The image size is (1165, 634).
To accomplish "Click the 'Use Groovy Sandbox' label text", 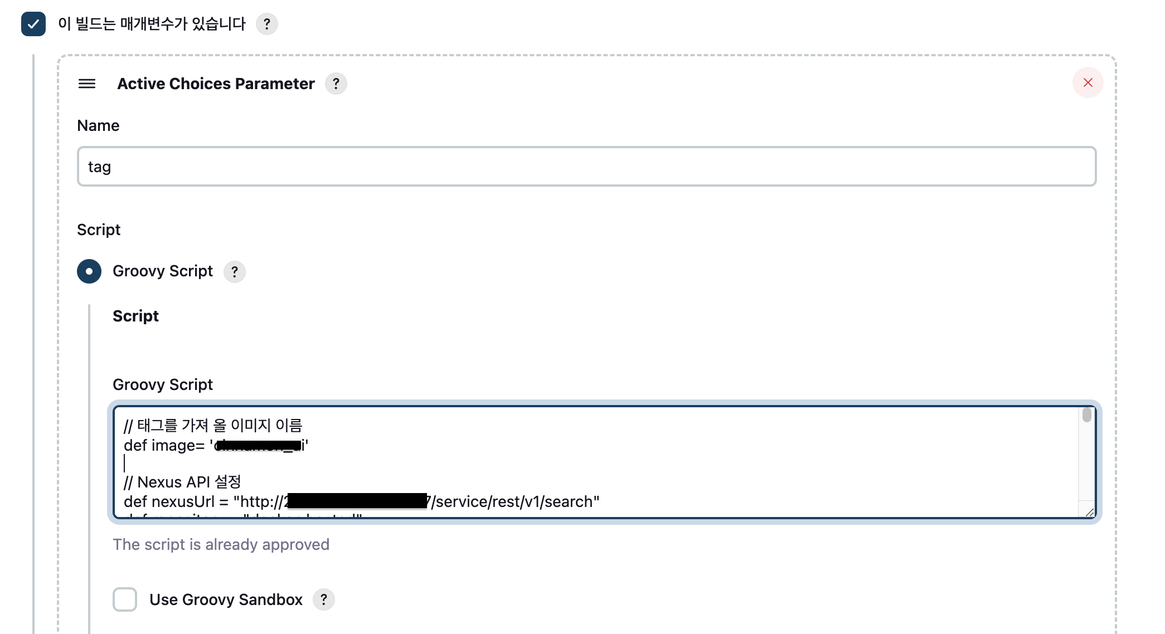I will [x=226, y=599].
